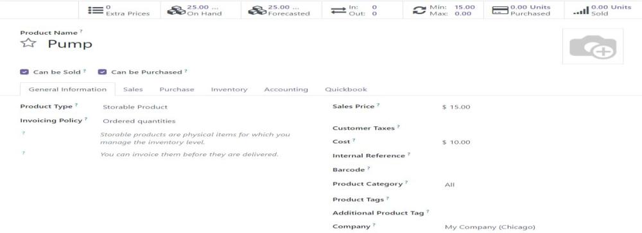Image resolution: width=642 pixels, height=233 pixels.
Task: Open In/Out transfers arrows icon
Action: (x=338, y=10)
